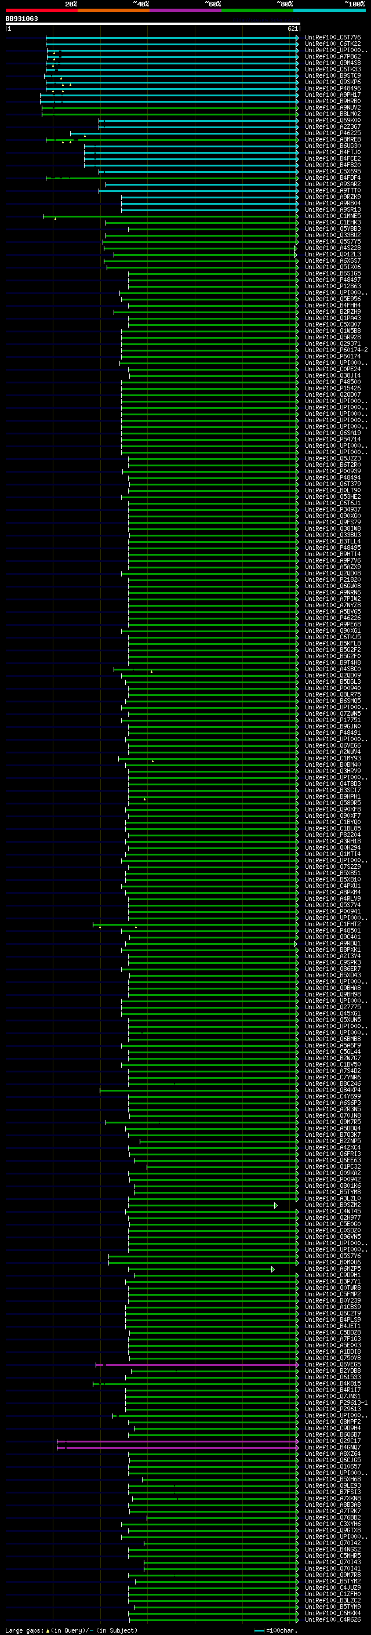Click the UniRef100_Q5S7Y5 label

tap(333, 242)
